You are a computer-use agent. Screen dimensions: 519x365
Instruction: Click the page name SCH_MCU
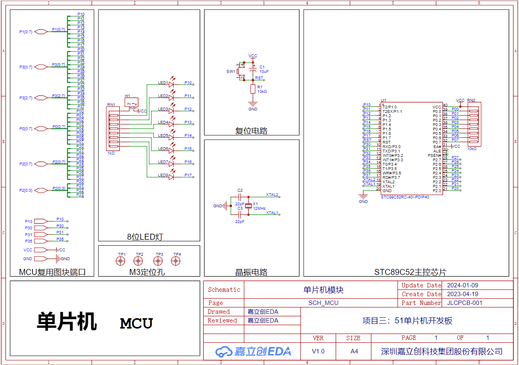click(x=323, y=303)
